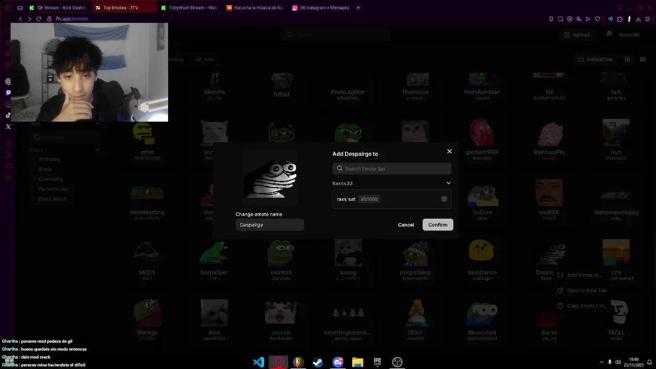Close the Add Despairge dialog with X

[x=449, y=151]
